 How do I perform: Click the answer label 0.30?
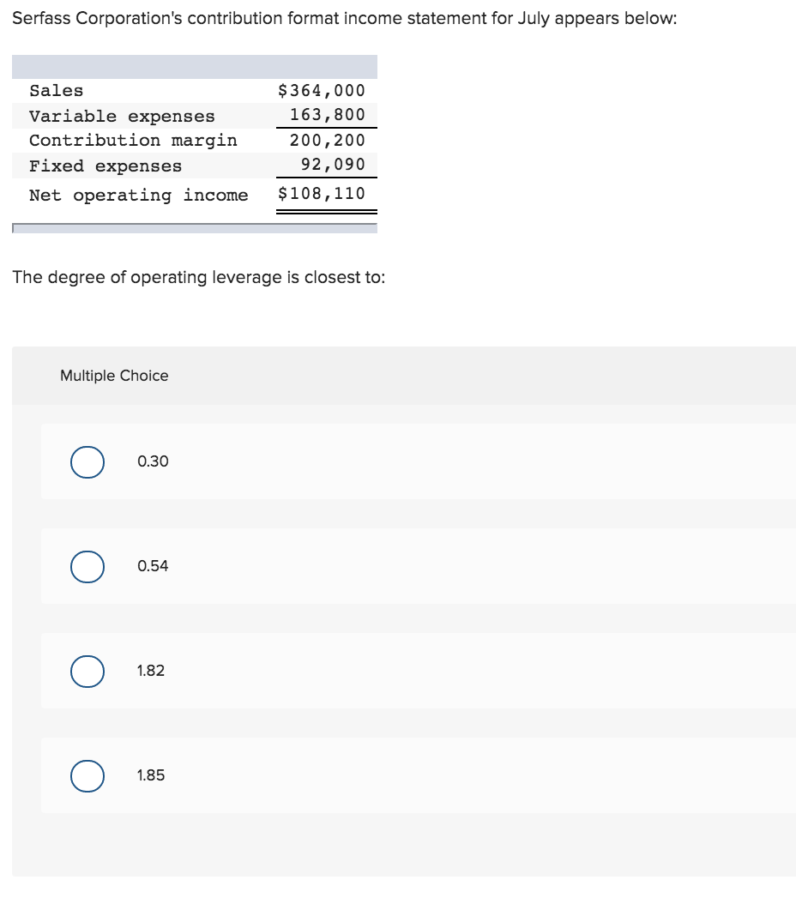(151, 461)
